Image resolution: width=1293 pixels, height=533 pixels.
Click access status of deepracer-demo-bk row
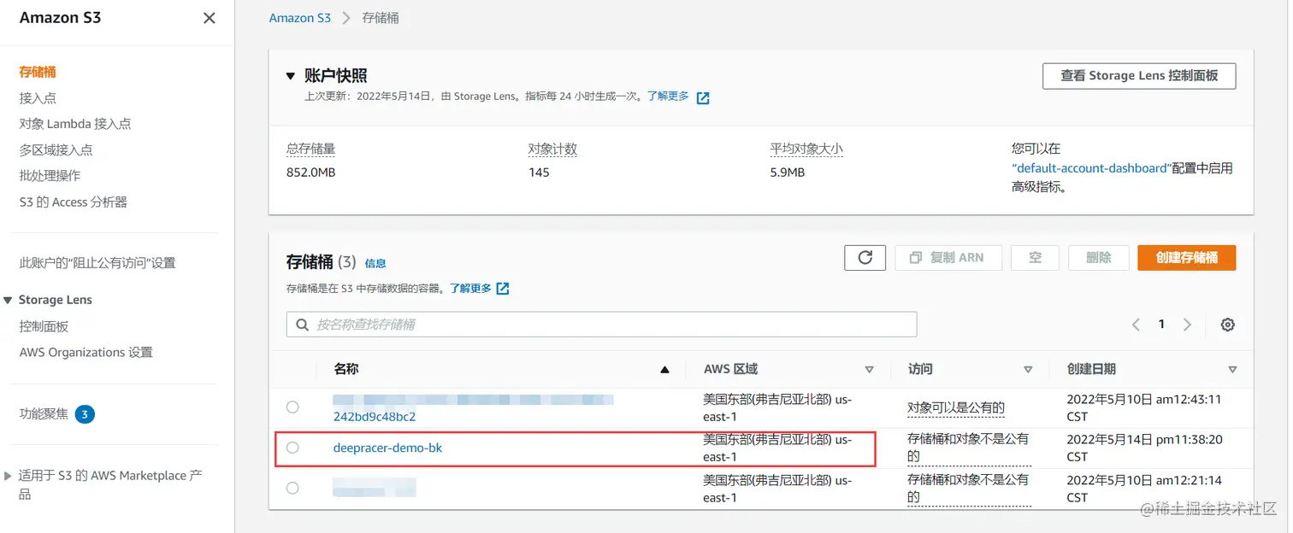pyautogui.click(x=968, y=448)
